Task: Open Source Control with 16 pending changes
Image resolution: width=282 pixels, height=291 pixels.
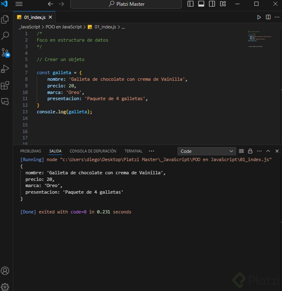Action: tap(5, 52)
